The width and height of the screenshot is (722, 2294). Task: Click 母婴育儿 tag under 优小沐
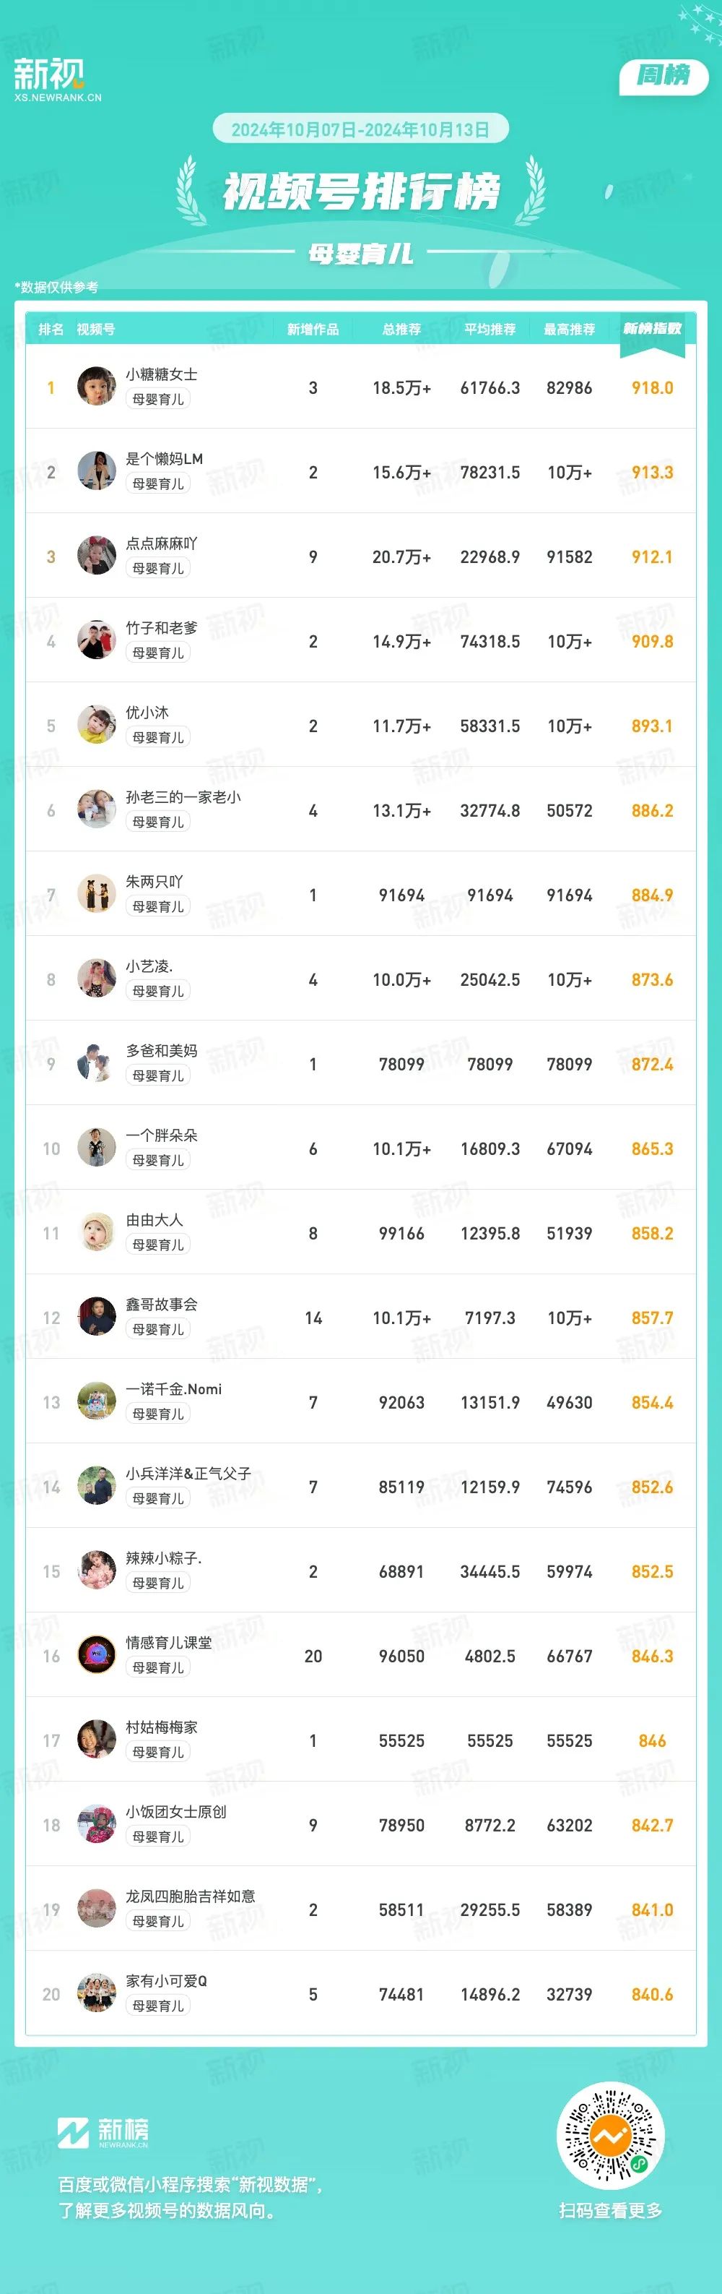pyautogui.click(x=158, y=737)
